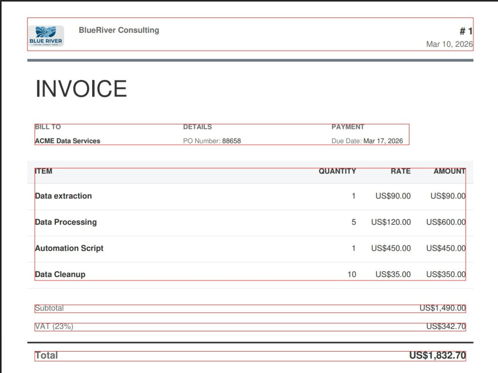Screen dimensions: 498x373
Task: Click quantity 1 in Automation Script row
Action: (354, 248)
